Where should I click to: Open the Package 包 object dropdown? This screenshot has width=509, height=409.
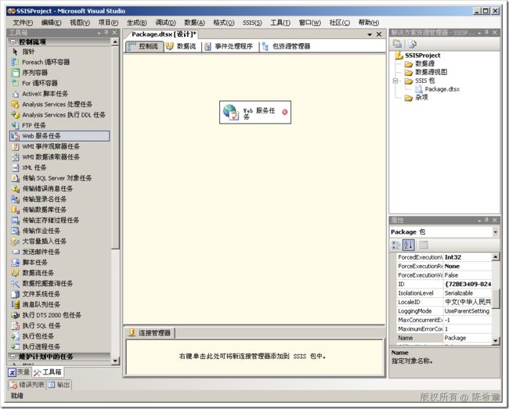pos(495,231)
